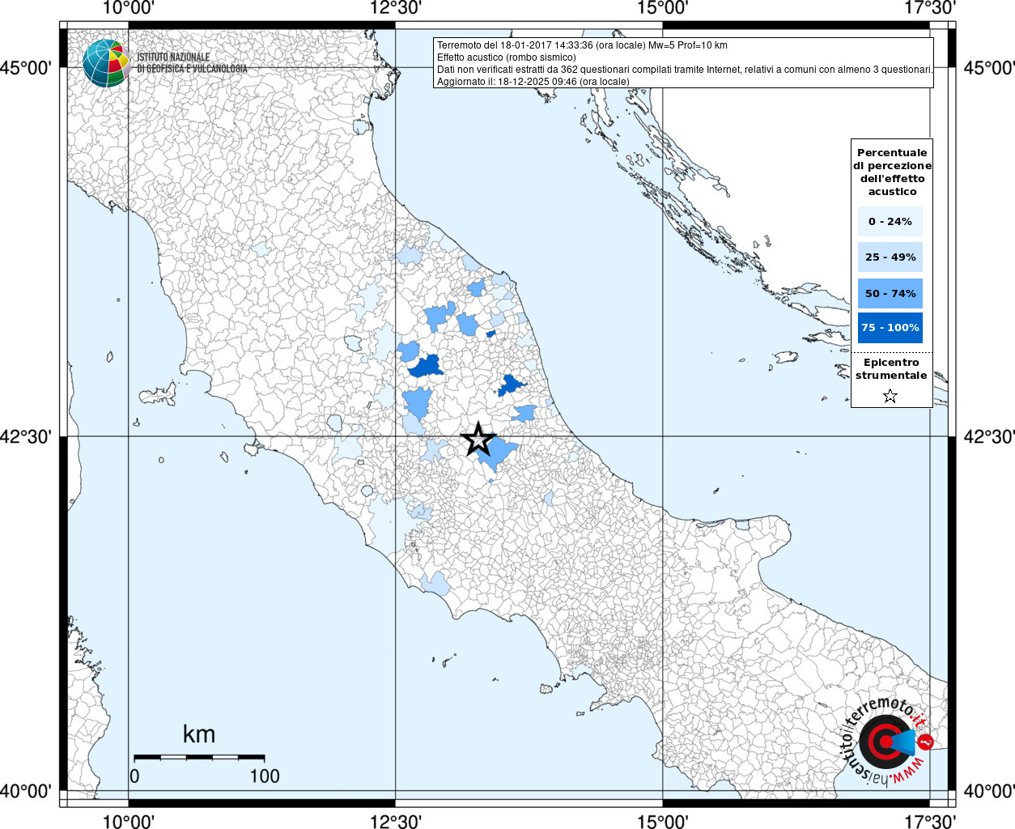The image size is (1015, 829).
Task: Select the 25 - 49% legend swatch
Action: [x=890, y=257]
